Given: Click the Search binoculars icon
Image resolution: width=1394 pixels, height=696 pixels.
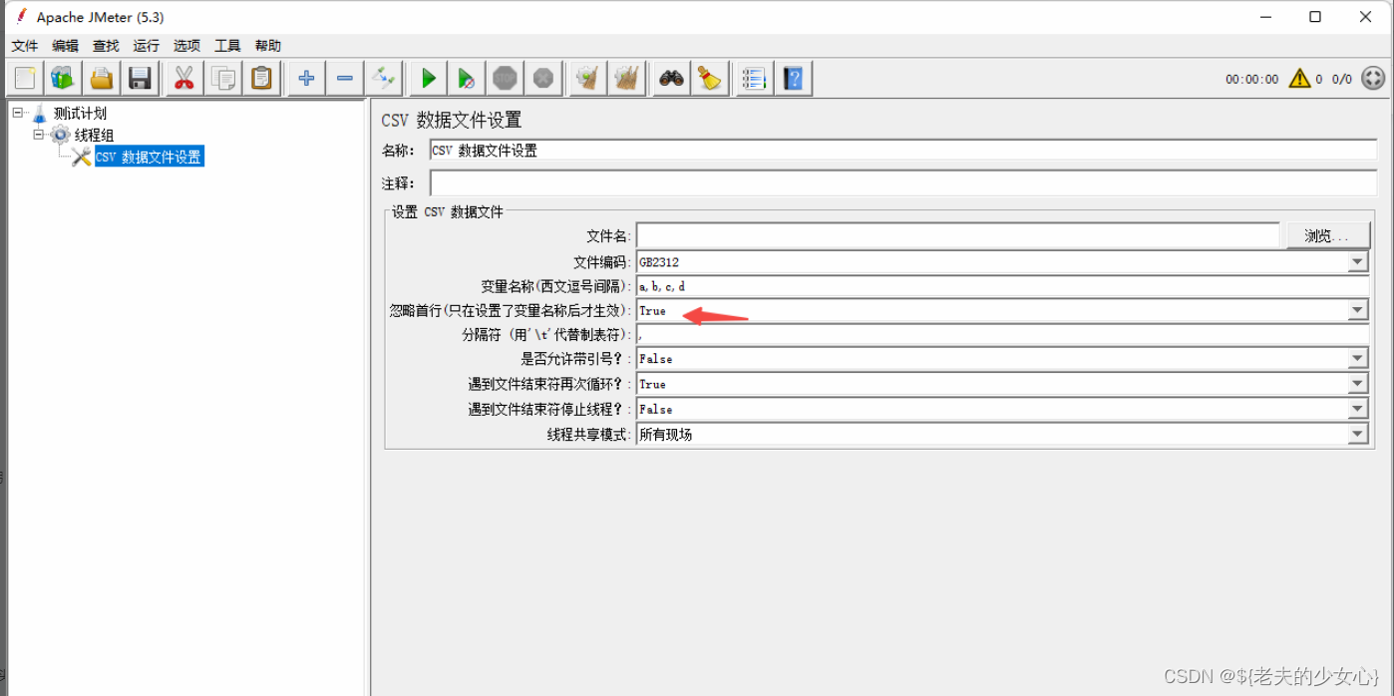Looking at the screenshot, I should click(x=671, y=78).
